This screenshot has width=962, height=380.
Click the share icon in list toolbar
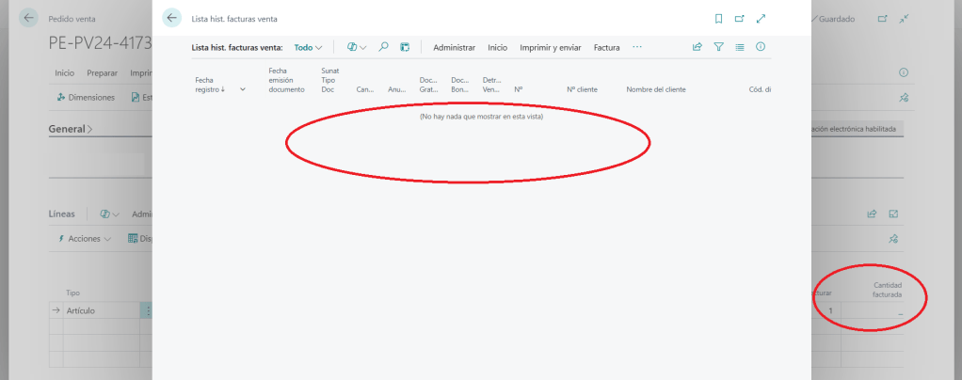coord(697,47)
